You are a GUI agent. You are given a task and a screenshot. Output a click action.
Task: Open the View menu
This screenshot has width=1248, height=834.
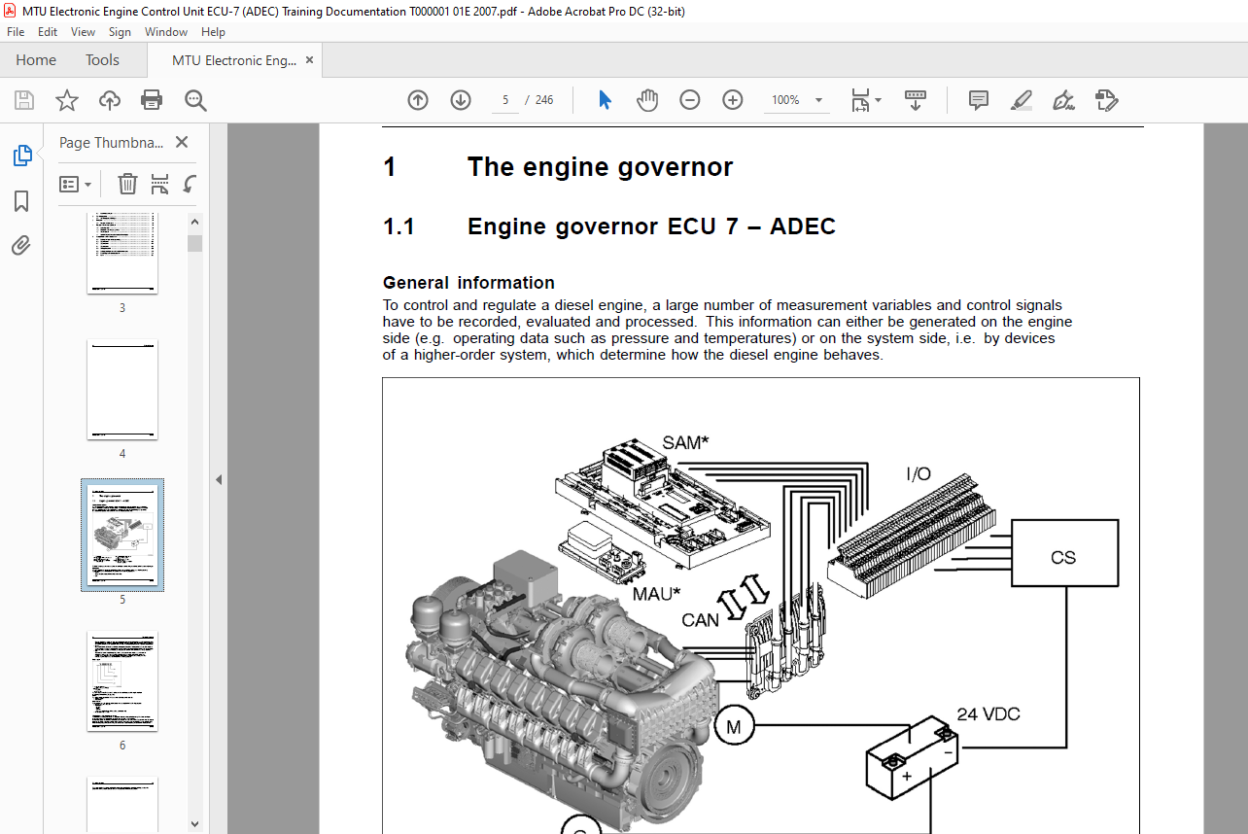coord(83,32)
